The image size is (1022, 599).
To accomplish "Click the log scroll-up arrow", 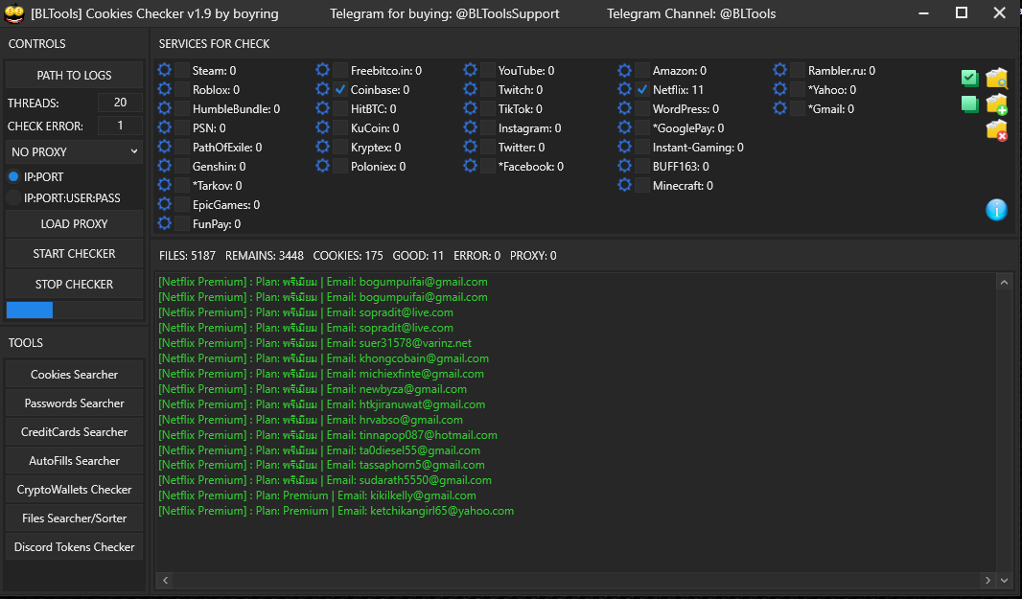I will 1004,282.
